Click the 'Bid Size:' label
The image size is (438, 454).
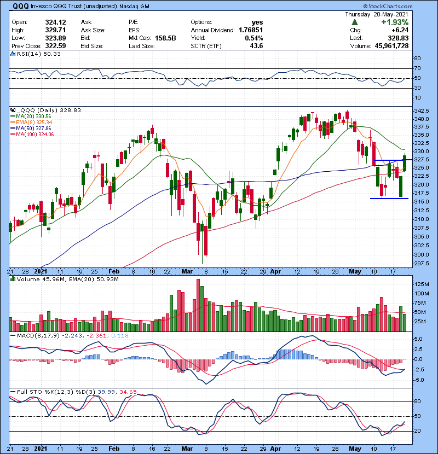click(92, 46)
